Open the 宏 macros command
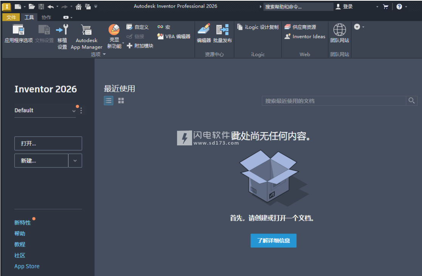This screenshot has height=276, width=422. [x=164, y=27]
